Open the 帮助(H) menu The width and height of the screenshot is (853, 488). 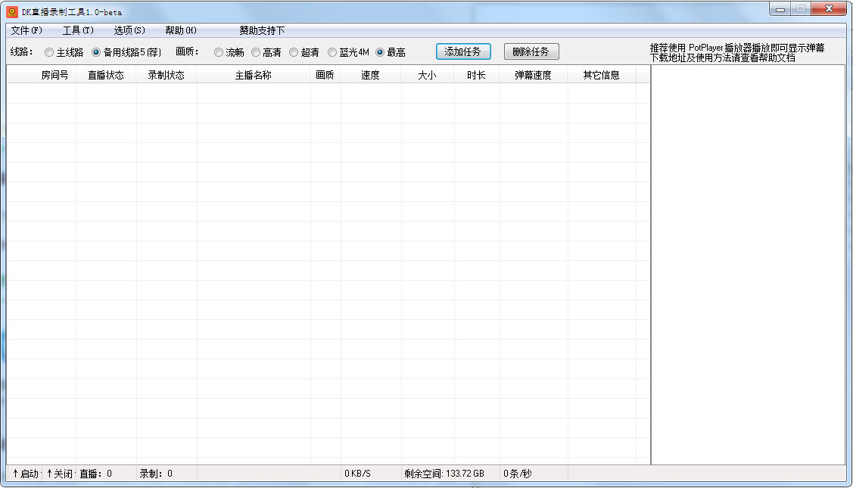[x=181, y=30]
